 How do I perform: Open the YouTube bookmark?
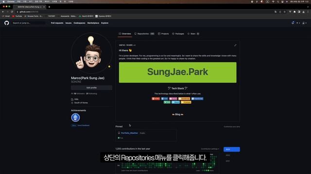tap(17, 16)
